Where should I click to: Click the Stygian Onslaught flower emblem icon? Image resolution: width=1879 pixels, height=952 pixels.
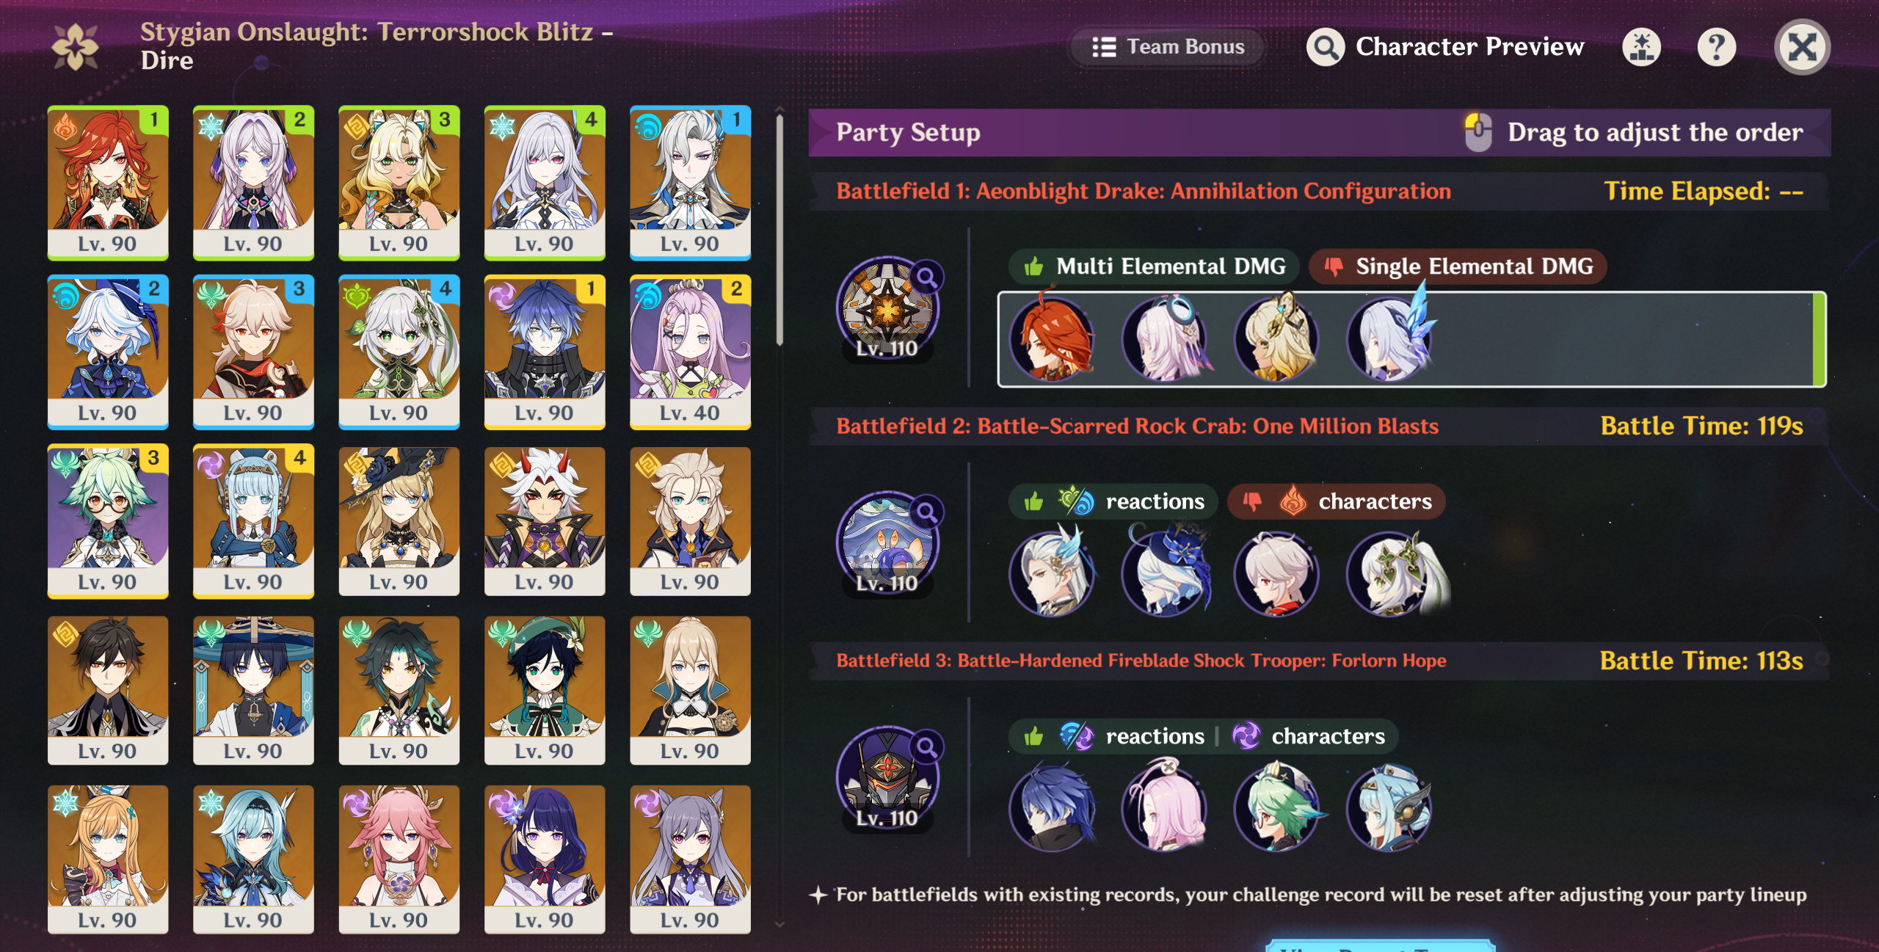click(x=75, y=47)
